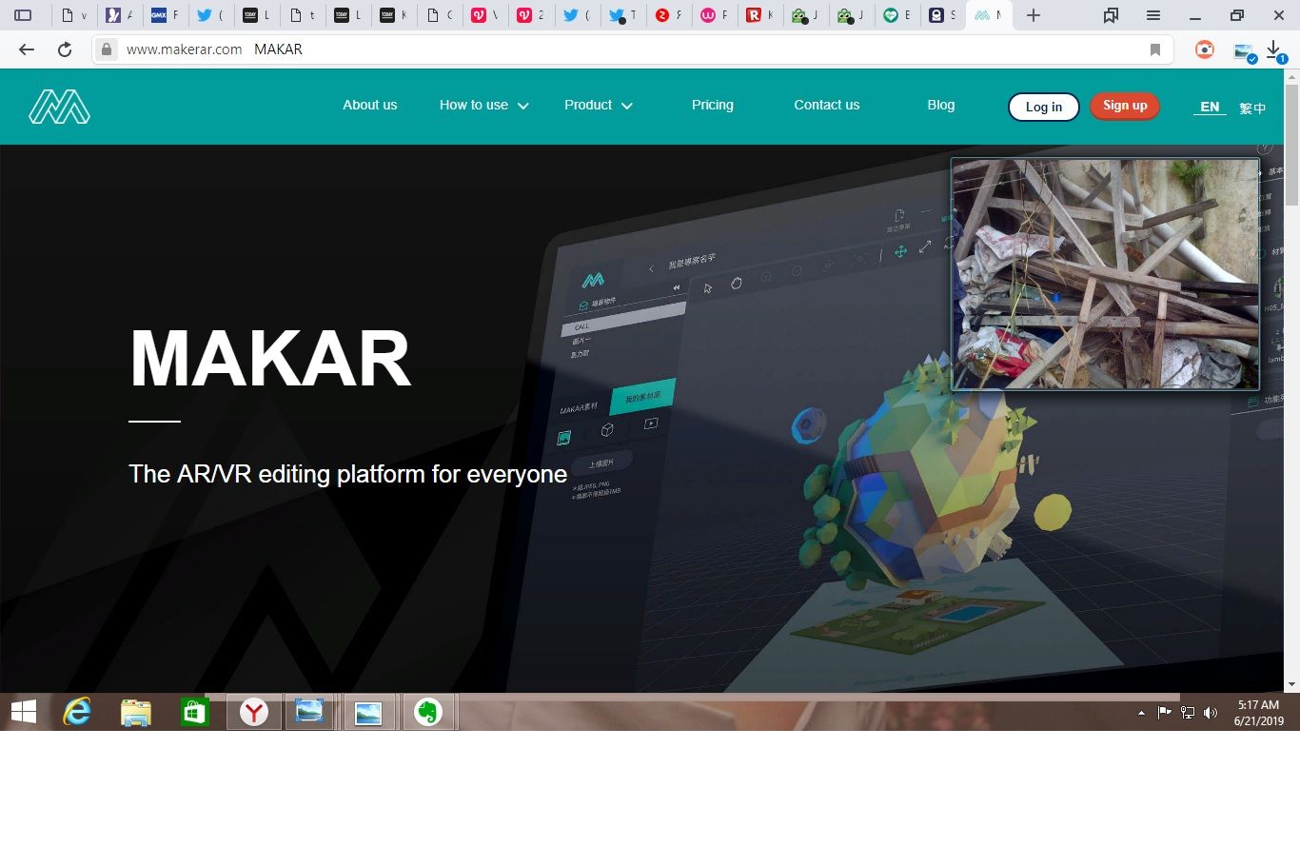This screenshot has width=1300, height=847.
Task: Click the floating junk pile photo overlay
Action: pyautogui.click(x=1105, y=274)
